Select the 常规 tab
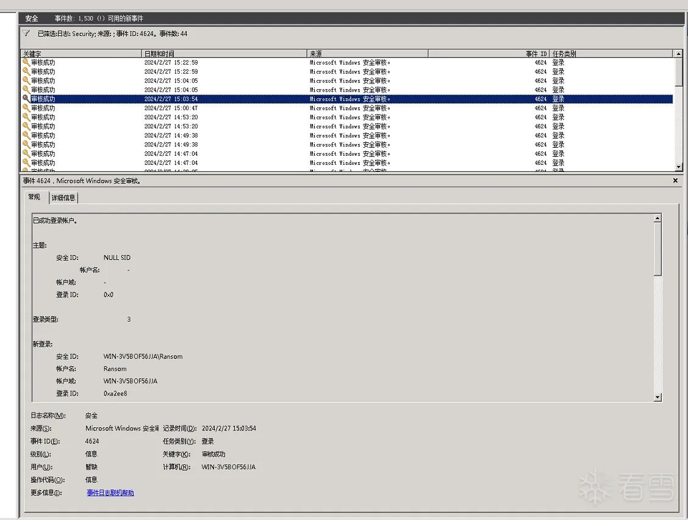688x520 pixels. (x=34, y=197)
